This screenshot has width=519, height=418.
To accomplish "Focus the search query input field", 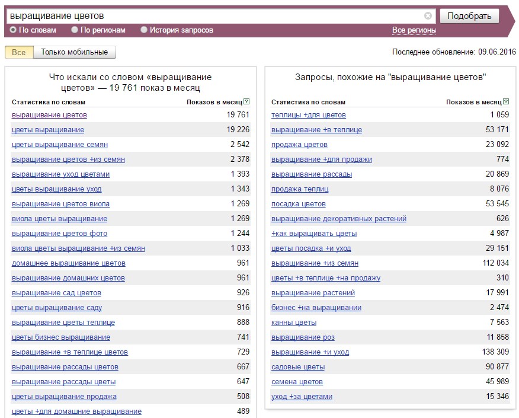I will (x=215, y=16).
